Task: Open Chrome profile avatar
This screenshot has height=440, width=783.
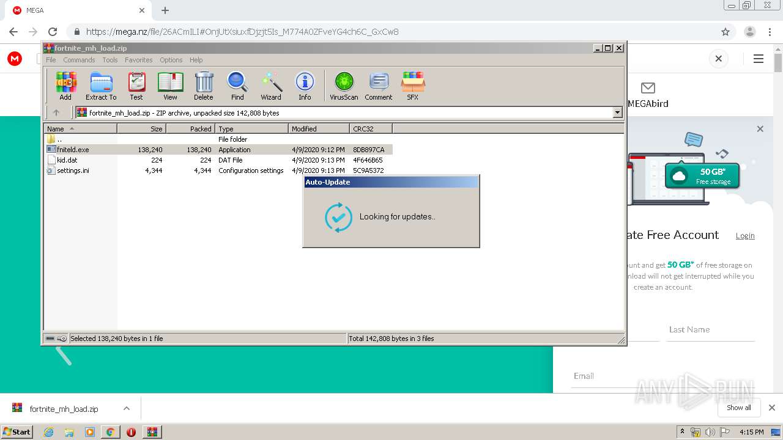Action: click(749, 32)
